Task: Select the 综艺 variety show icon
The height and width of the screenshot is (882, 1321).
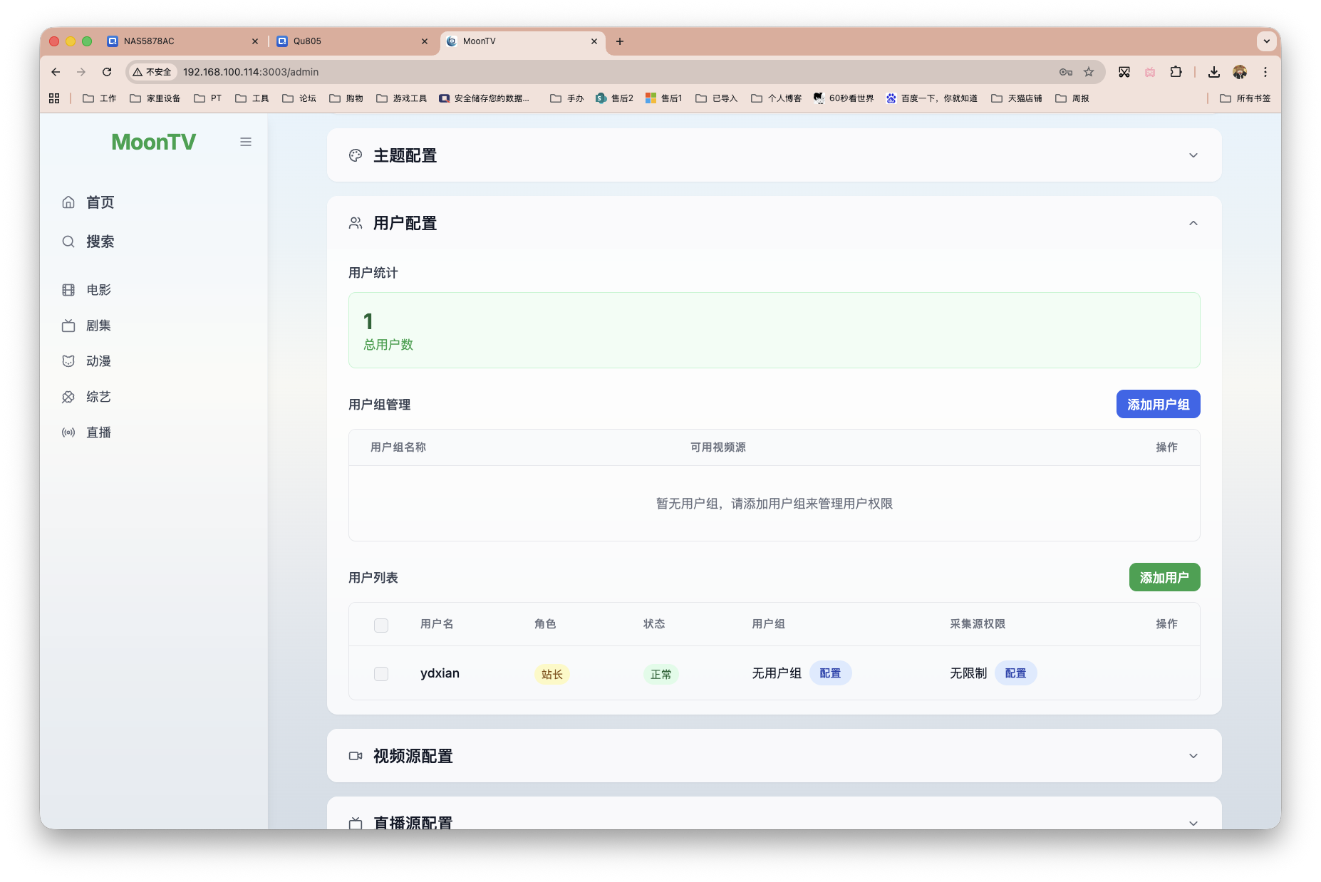Action: (x=68, y=396)
